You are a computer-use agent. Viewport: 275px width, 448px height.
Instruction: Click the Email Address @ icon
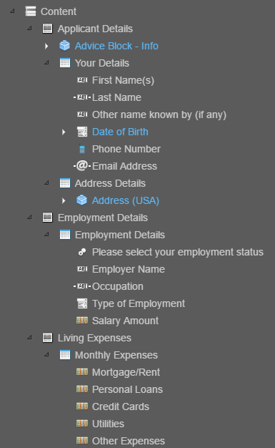click(x=82, y=166)
